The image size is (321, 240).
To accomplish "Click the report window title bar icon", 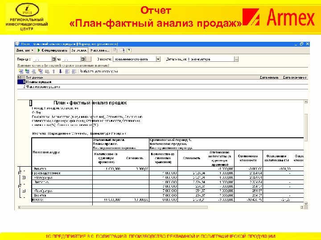I will pos(17,44).
